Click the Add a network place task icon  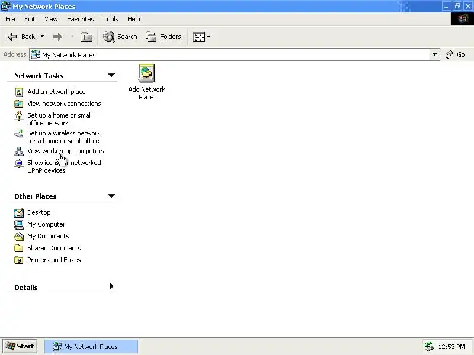point(19,92)
